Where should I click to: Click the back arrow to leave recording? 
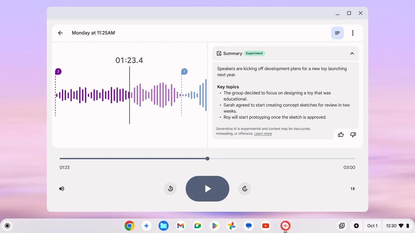tap(60, 33)
